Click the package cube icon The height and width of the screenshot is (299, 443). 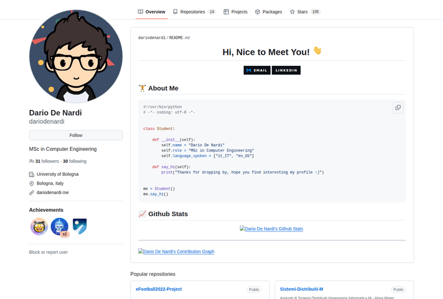(257, 12)
